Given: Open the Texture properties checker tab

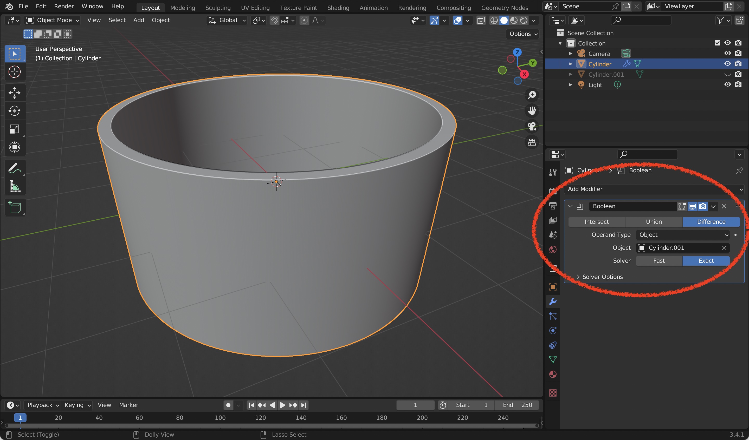Looking at the screenshot, I should click(x=553, y=393).
